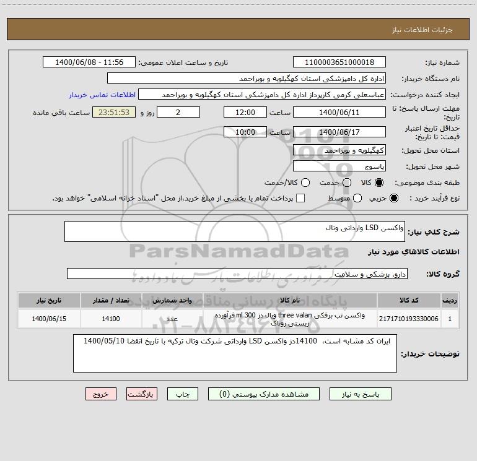Viewport: 477px width, 461px height.
Task: Select the خدمت radio button
Action: (x=347, y=183)
